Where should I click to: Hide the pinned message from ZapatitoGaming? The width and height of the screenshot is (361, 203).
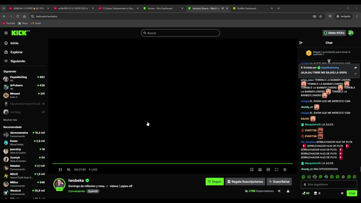coord(355,68)
